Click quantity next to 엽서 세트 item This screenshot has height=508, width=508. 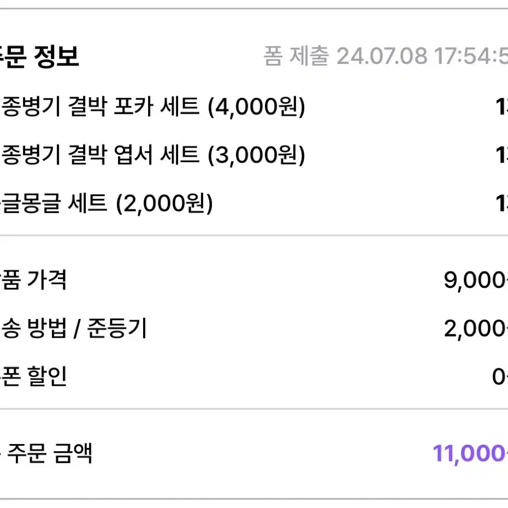point(502,155)
